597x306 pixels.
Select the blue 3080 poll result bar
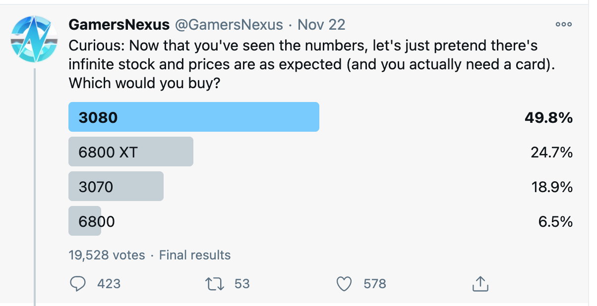pyautogui.click(x=194, y=117)
